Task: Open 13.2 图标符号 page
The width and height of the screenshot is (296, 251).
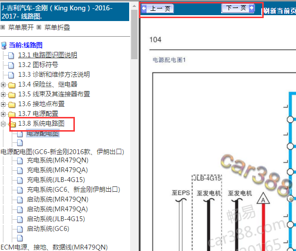Action: point(38,65)
